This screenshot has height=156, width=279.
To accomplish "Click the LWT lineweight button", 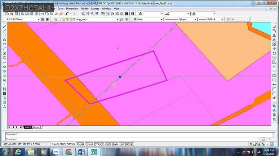I will [x=122, y=144].
